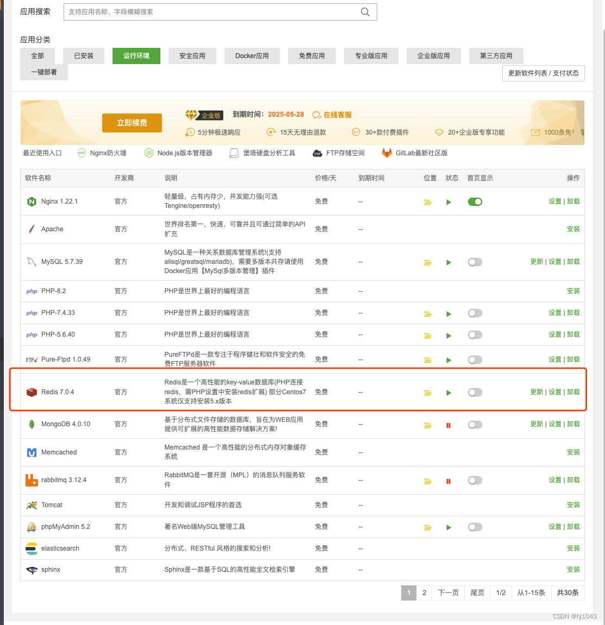This screenshot has height=625, width=605.
Task: Select the 企业版应用 category tab
Action: coord(434,56)
